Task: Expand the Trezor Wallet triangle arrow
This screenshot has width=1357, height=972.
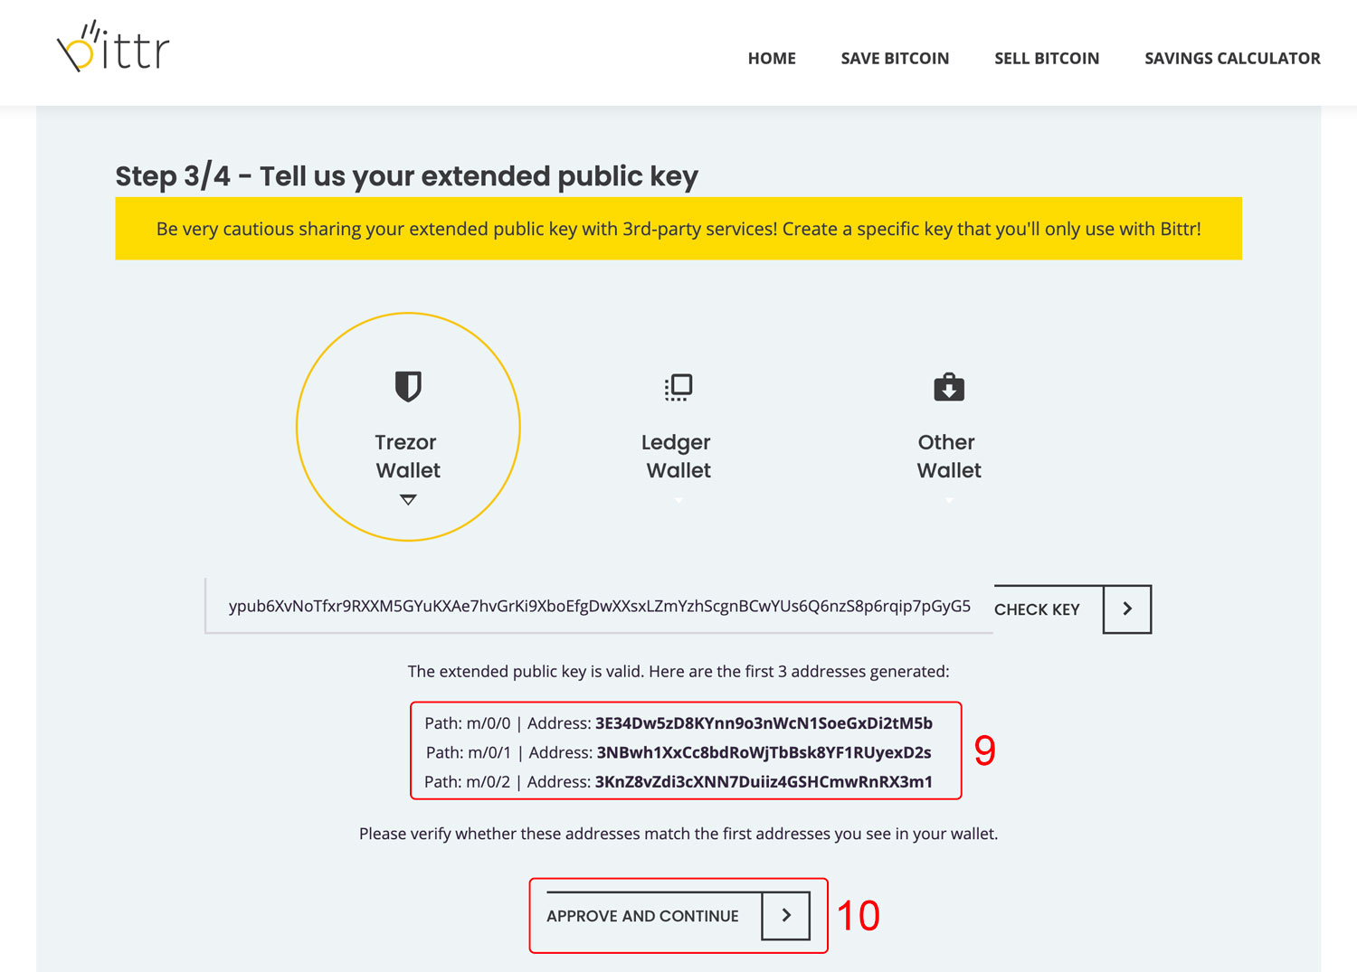Action: (408, 500)
